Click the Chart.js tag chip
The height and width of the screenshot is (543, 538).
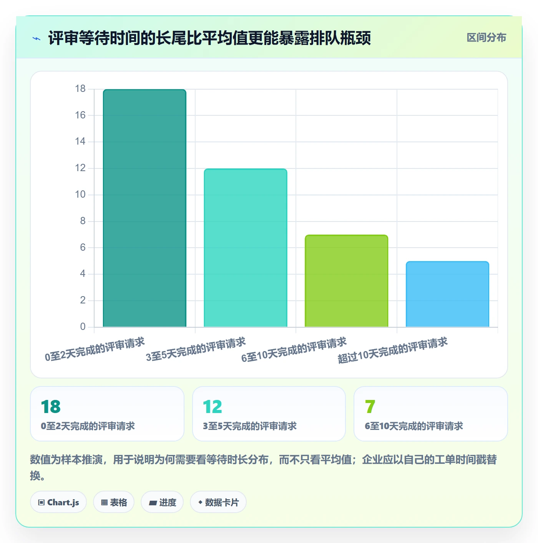(x=58, y=502)
